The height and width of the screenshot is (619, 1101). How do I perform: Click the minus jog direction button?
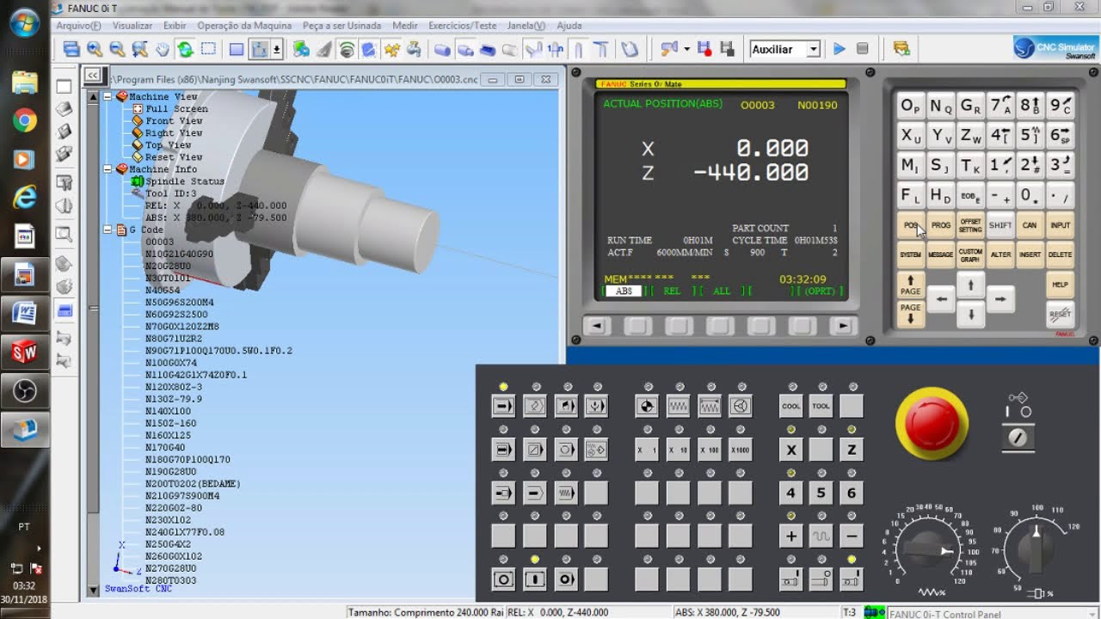(852, 536)
